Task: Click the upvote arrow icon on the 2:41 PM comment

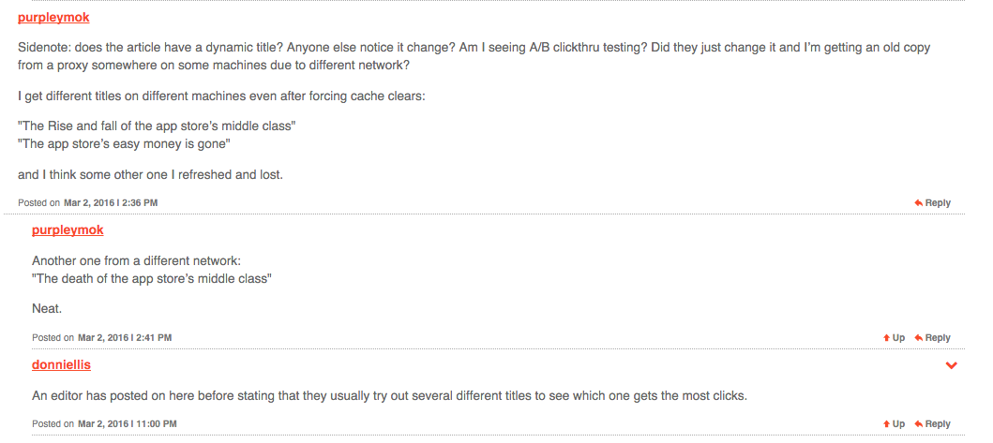Action: [886, 338]
